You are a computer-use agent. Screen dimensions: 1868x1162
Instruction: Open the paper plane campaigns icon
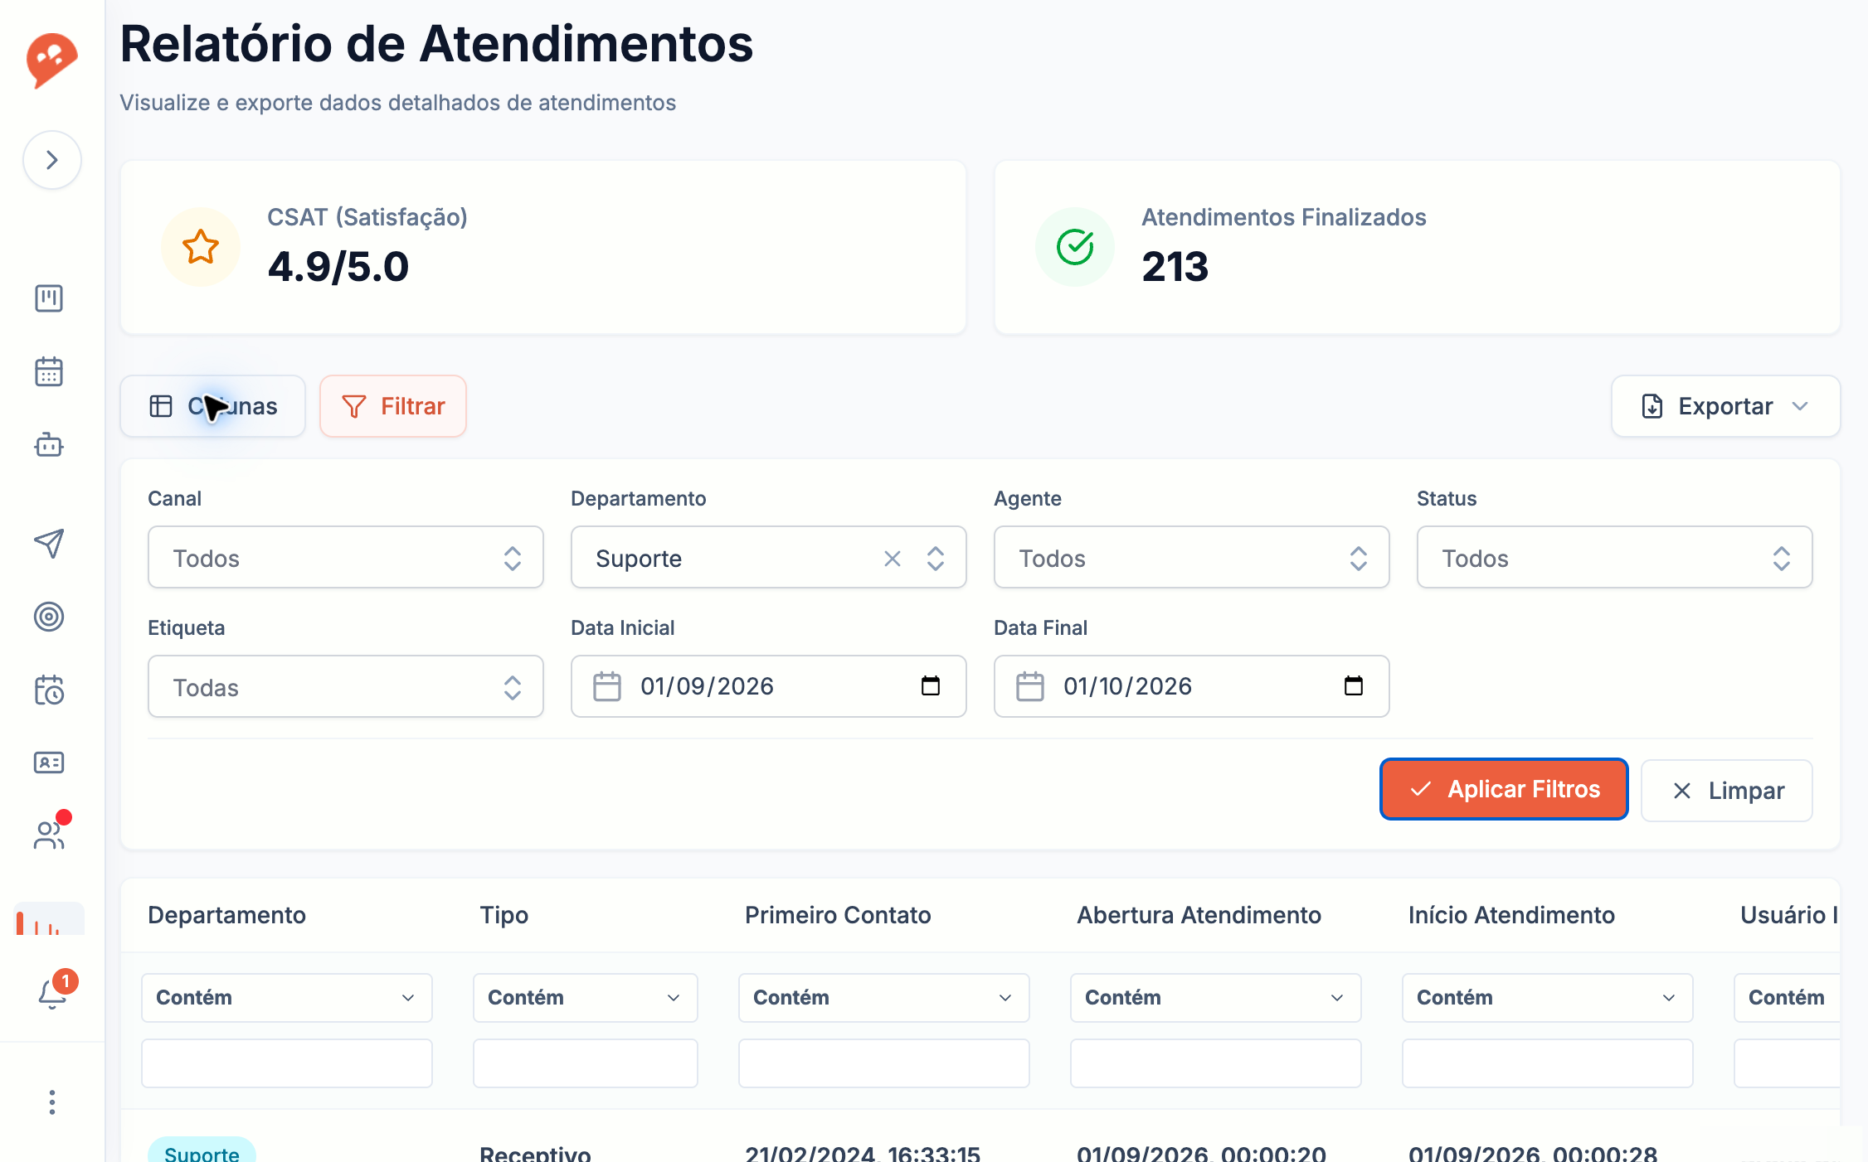click(49, 543)
